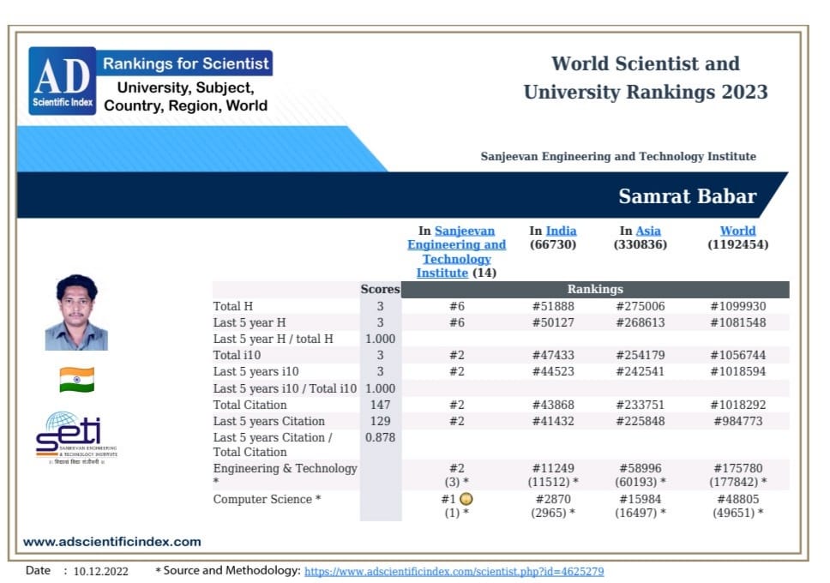Image resolution: width=830 pixels, height=583 pixels.
Task: Open Samrat Babar's profile photo
Action: pos(77,312)
